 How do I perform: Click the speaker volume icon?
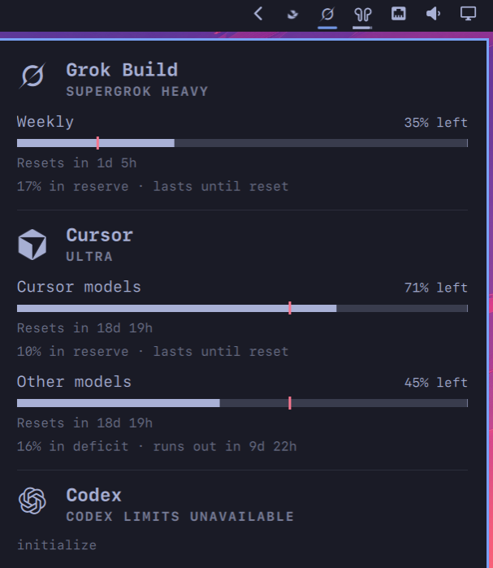(433, 14)
